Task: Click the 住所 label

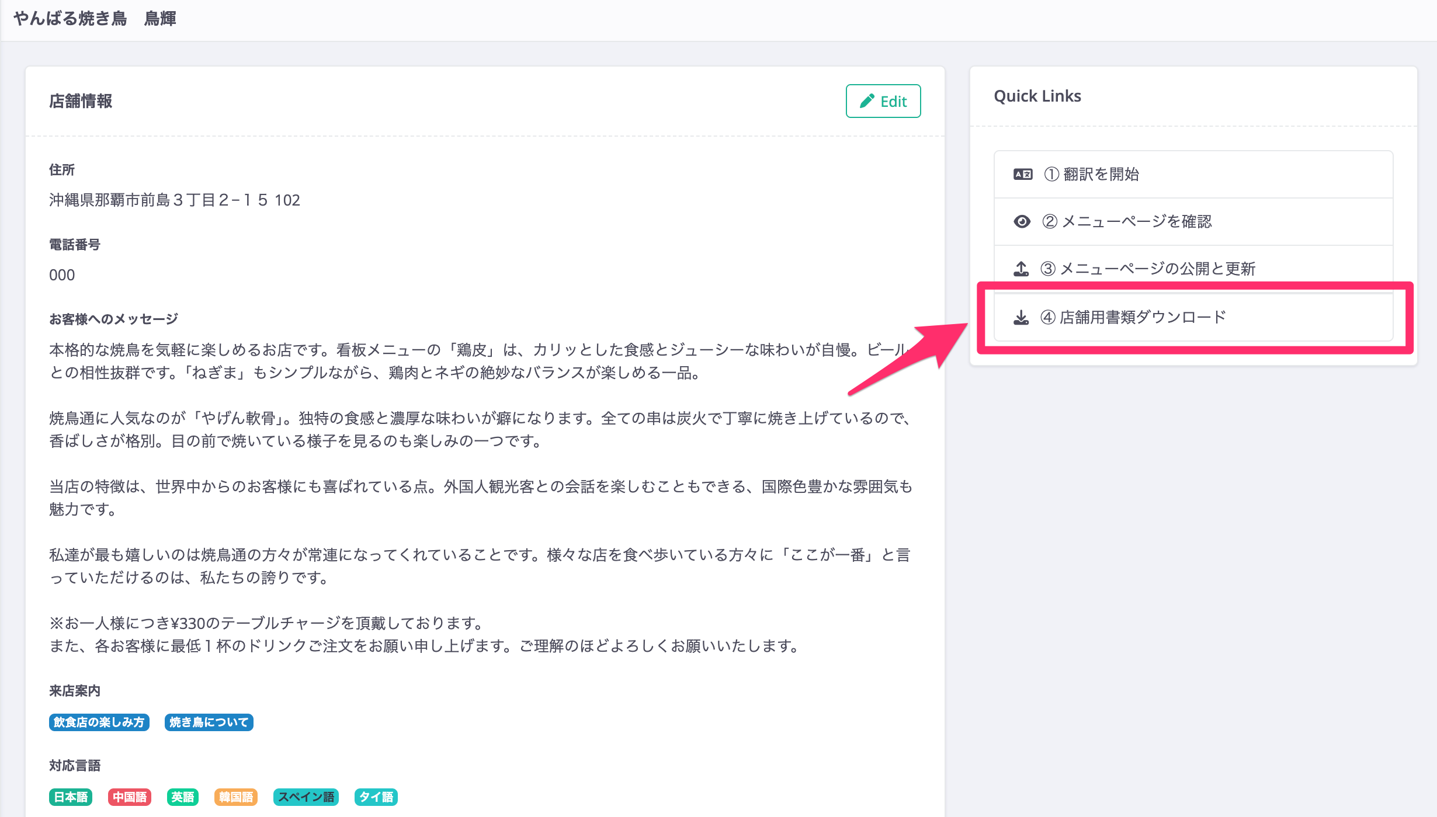Action: 62,170
